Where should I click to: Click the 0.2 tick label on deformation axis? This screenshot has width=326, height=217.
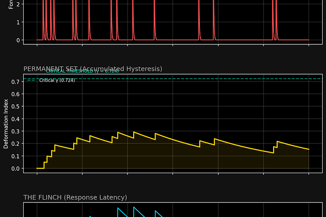[x=15, y=144]
